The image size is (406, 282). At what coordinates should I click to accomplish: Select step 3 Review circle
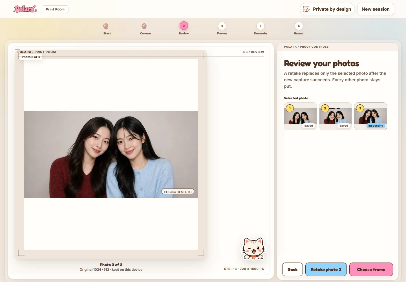[x=184, y=26]
